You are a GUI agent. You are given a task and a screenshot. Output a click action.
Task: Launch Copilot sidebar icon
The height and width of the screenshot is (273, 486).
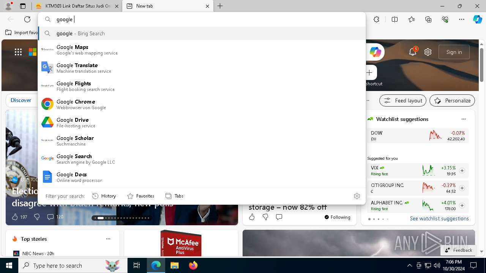477,19
